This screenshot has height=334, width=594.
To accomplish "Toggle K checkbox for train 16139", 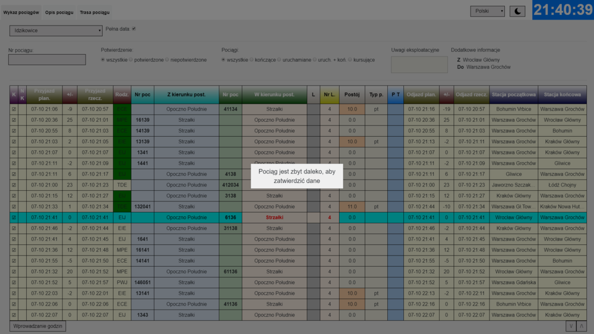I will point(14,120).
